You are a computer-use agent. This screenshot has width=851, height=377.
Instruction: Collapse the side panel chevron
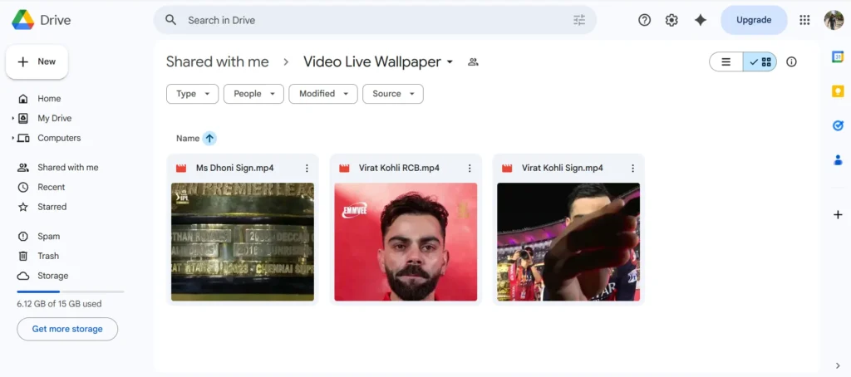[x=838, y=365]
